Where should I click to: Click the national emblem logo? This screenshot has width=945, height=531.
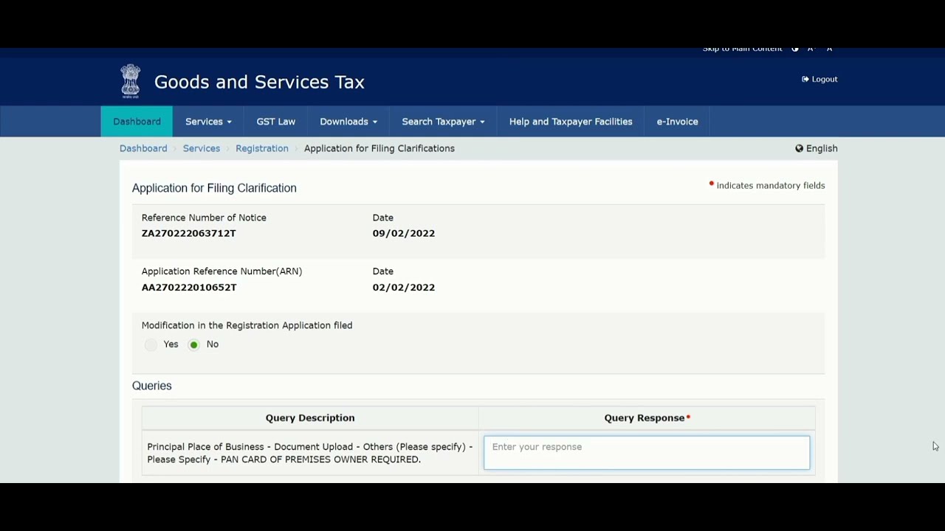[x=131, y=81]
